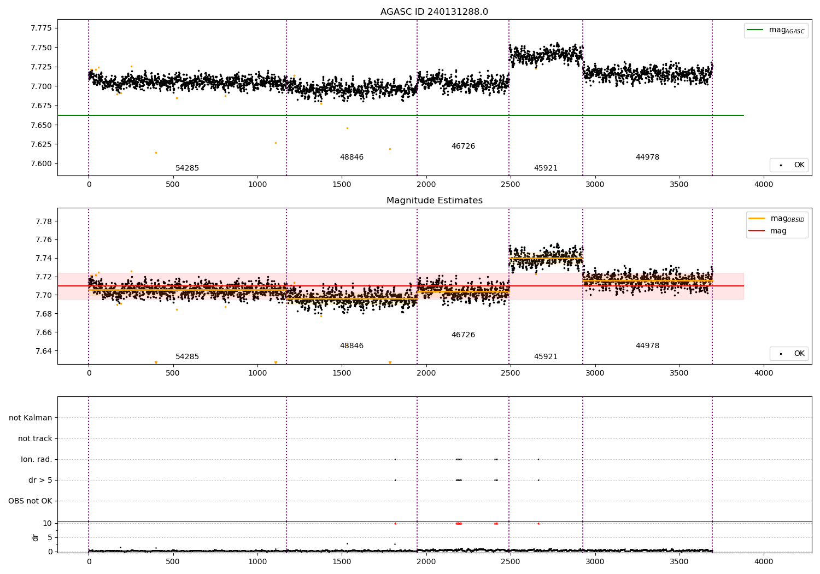
Task: Click the 'Ion. rad.' axis label
Action: point(37,459)
